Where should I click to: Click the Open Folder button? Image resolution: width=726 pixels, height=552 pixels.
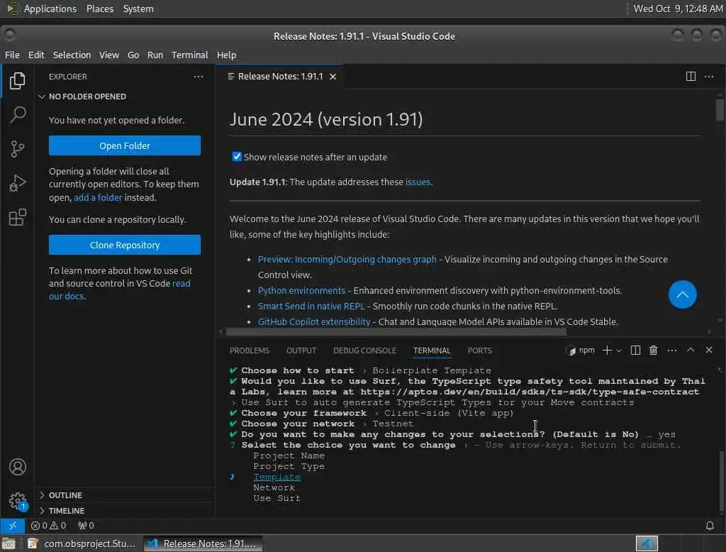pyautogui.click(x=125, y=145)
